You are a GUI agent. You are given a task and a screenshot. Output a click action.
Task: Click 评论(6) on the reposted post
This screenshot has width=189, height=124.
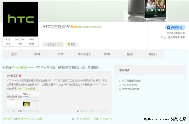(x=104, y=111)
